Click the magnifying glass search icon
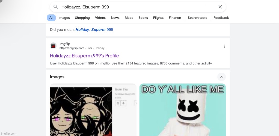The width and height of the screenshot is (279, 136). [55, 7]
